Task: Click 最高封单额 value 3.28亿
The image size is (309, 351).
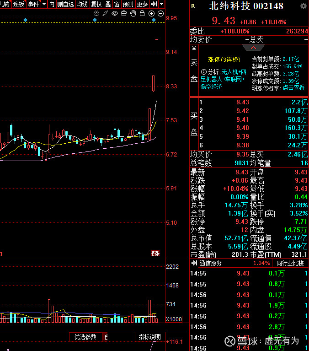Action: tap(291, 74)
